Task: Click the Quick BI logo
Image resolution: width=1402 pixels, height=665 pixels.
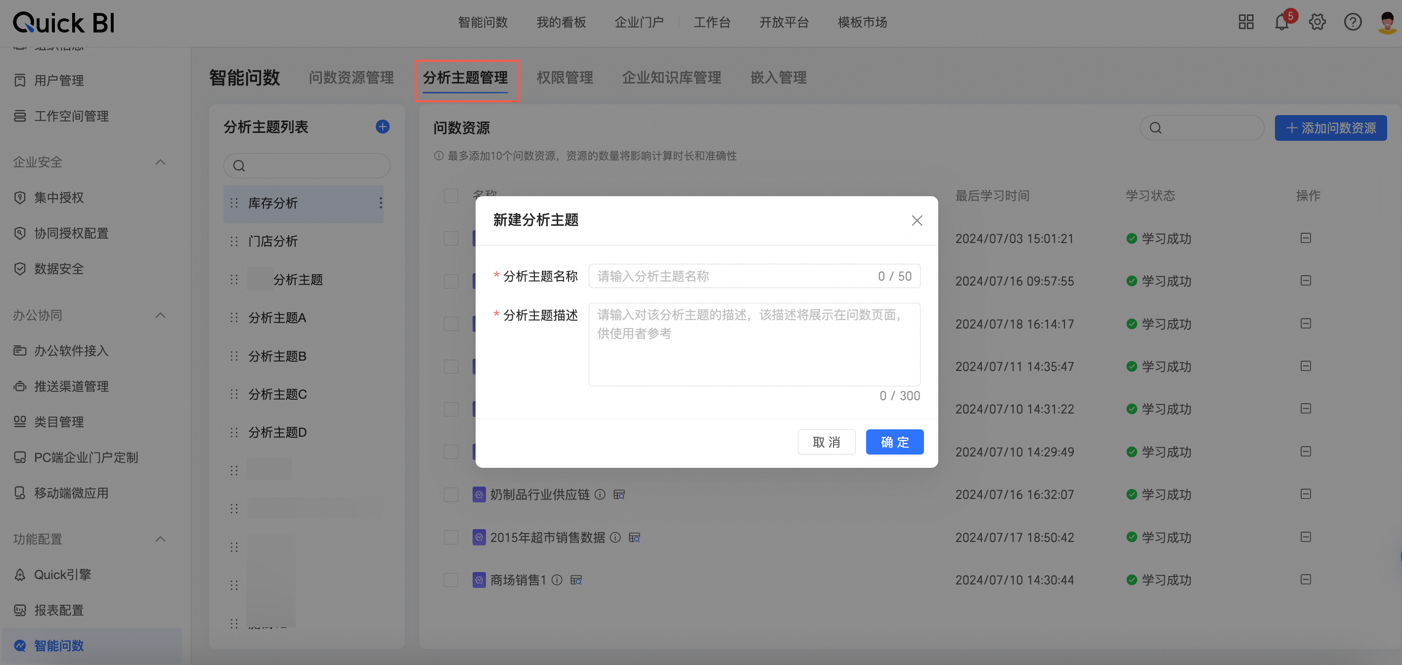Action: (64, 23)
